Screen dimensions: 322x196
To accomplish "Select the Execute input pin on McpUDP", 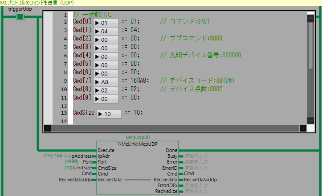I will (x=106, y=151).
